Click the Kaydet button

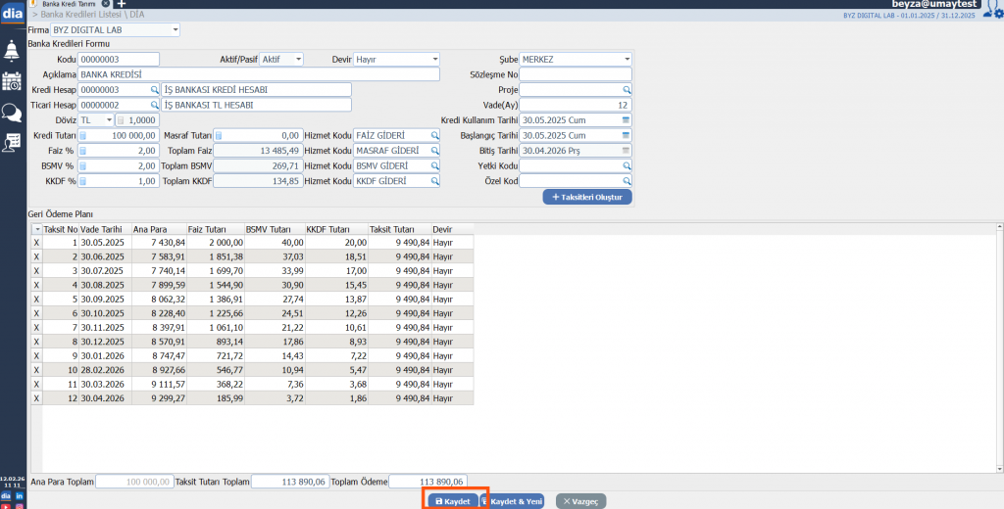[x=455, y=501]
